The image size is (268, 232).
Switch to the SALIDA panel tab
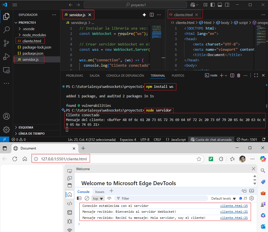coord(94,76)
